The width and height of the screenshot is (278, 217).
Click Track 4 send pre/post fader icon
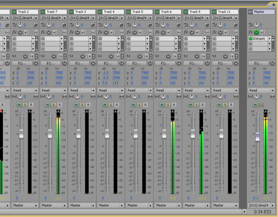point(117,56)
